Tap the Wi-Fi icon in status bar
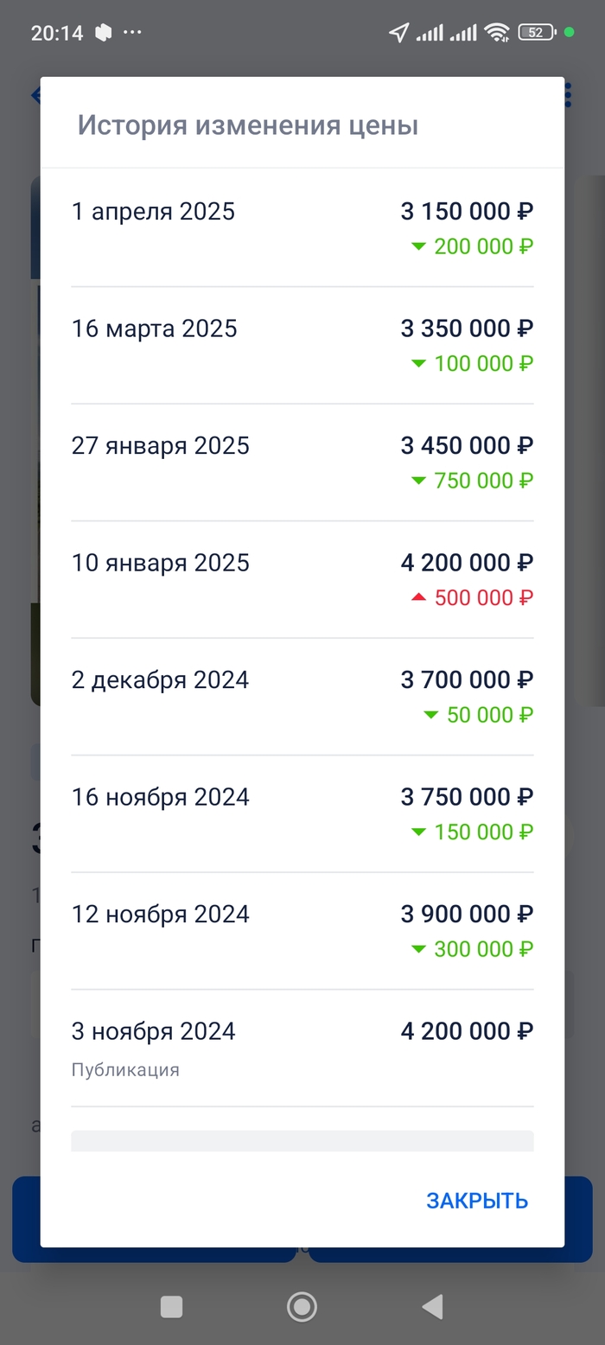This screenshot has width=605, height=1345. [x=497, y=33]
